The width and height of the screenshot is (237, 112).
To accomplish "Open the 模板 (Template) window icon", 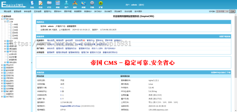I will pyautogui.click(x=58, y=3).
